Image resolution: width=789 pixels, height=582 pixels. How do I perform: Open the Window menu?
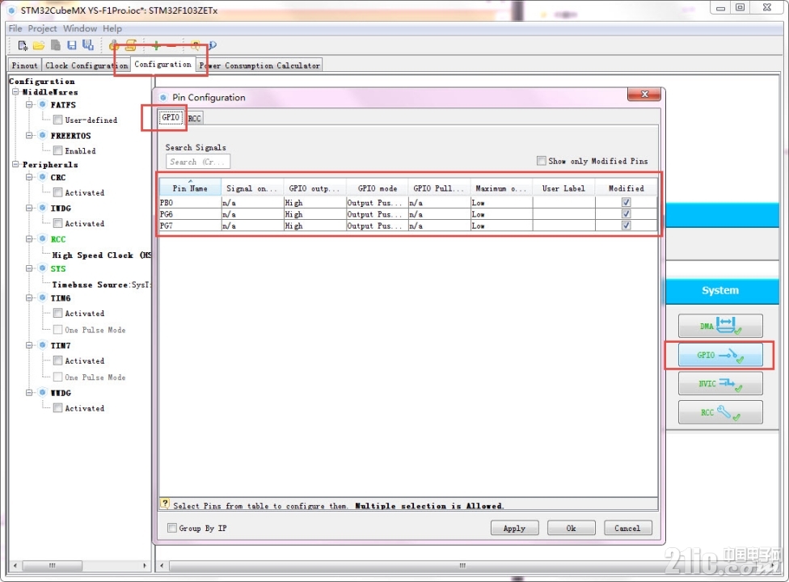point(80,28)
